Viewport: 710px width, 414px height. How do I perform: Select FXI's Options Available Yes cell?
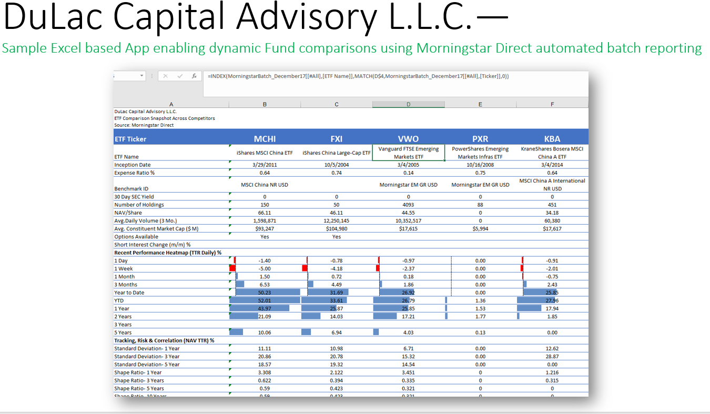pos(336,237)
